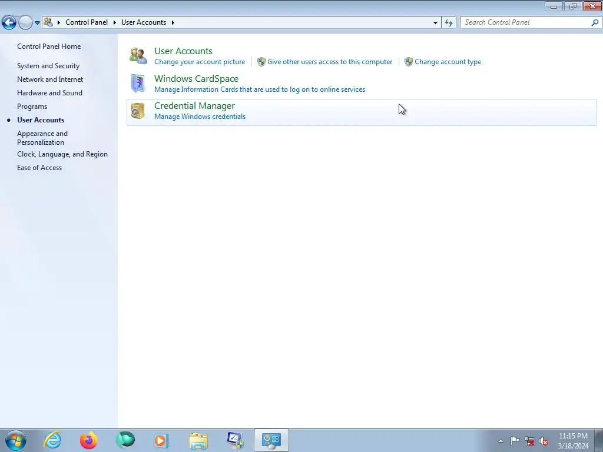Expand the arrow before Control Panel breadcrumb

59,23
